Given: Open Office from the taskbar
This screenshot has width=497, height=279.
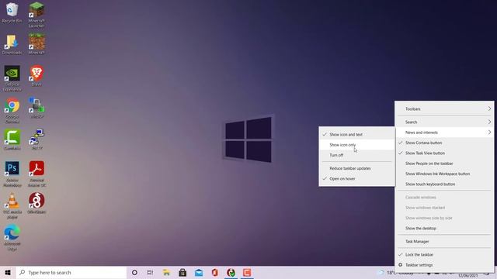Looking at the screenshot, I should tap(215, 272).
